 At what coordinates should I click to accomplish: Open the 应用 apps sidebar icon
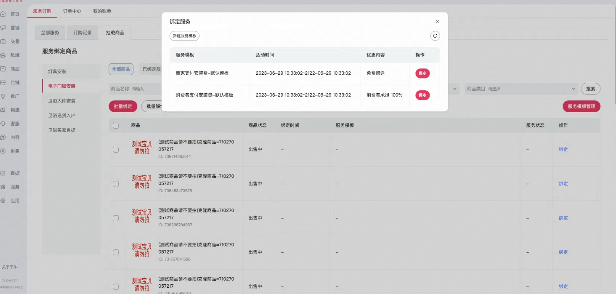[x=3, y=201]
